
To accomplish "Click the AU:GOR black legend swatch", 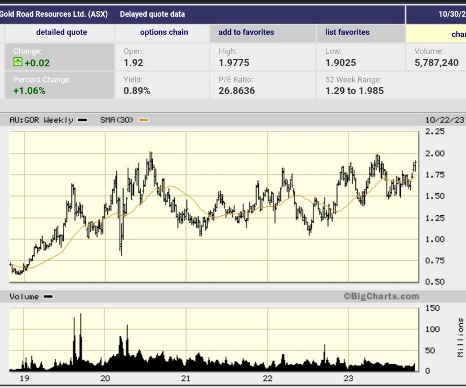I will point(83,120).
